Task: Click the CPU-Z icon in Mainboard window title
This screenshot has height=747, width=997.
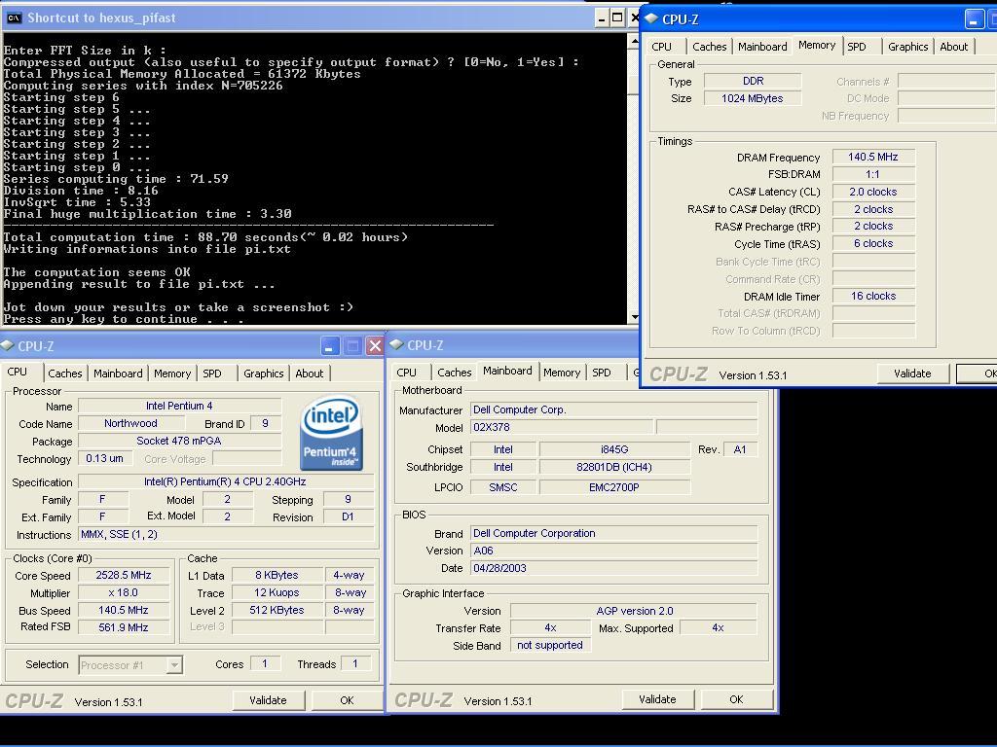Action: (397, 345)
